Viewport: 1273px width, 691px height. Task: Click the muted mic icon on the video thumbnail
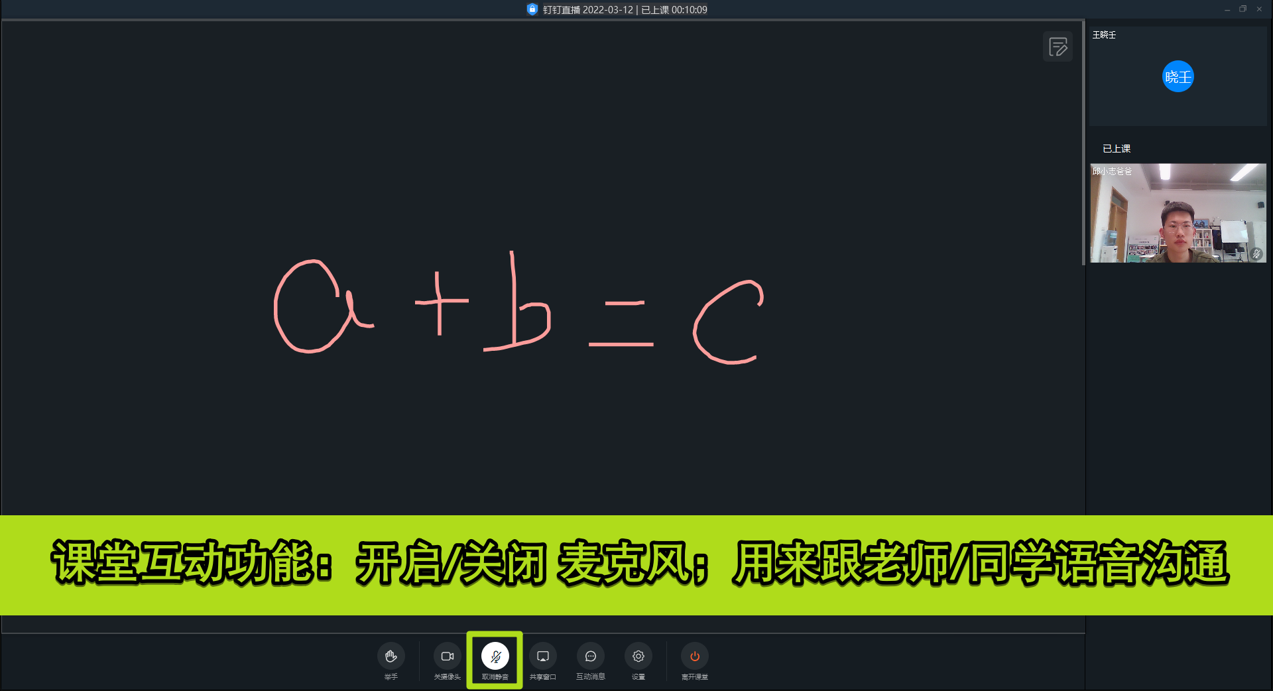(1256, 254)
